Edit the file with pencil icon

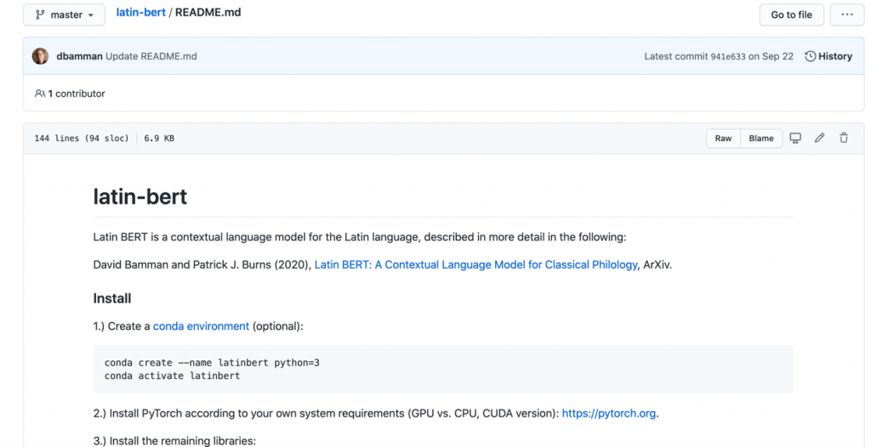point(819,139)
